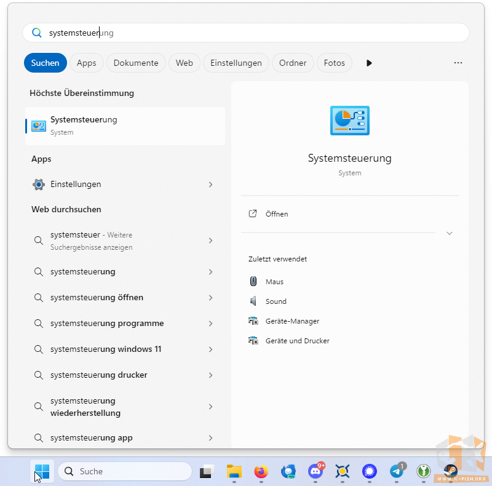
Task: Click Öffnen in the preview pane
Action: (x=350, y=214)
